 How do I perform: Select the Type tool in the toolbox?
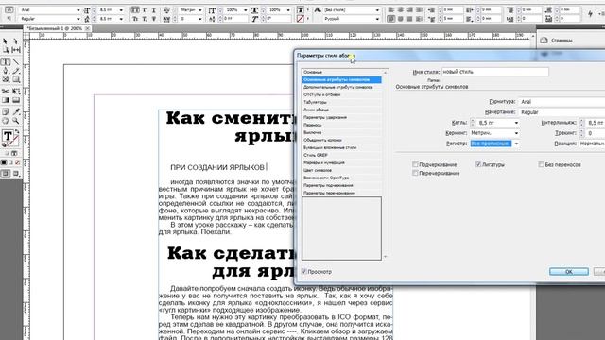[x=6, y=61]
